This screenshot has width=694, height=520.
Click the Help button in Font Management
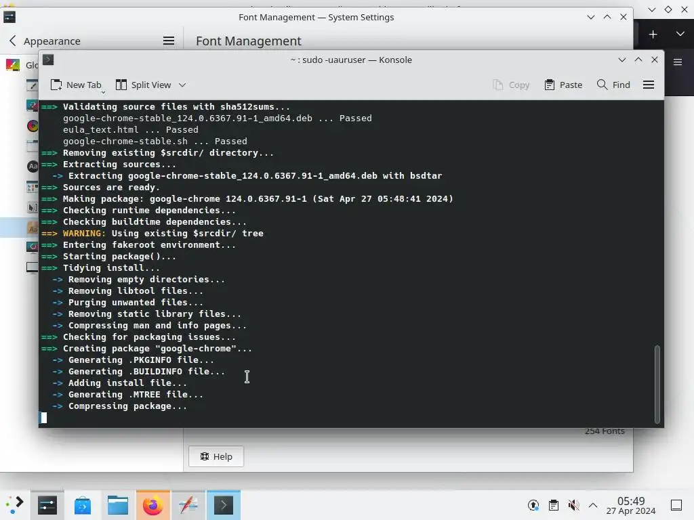coord(216,456)
